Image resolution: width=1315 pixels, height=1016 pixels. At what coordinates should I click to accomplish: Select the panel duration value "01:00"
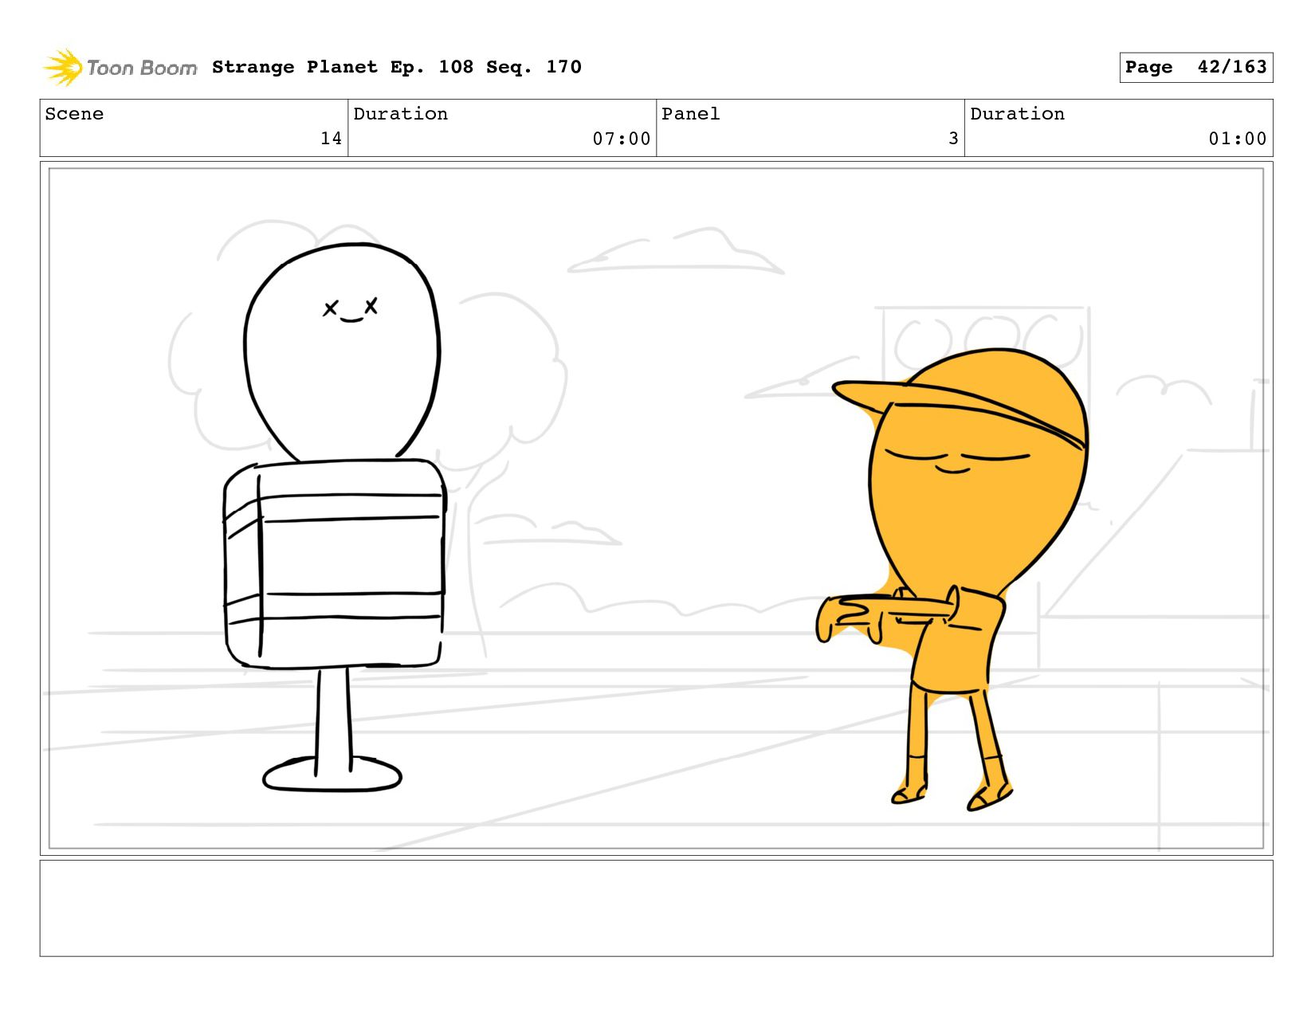pyautogui.click(x=1238, y=139)
